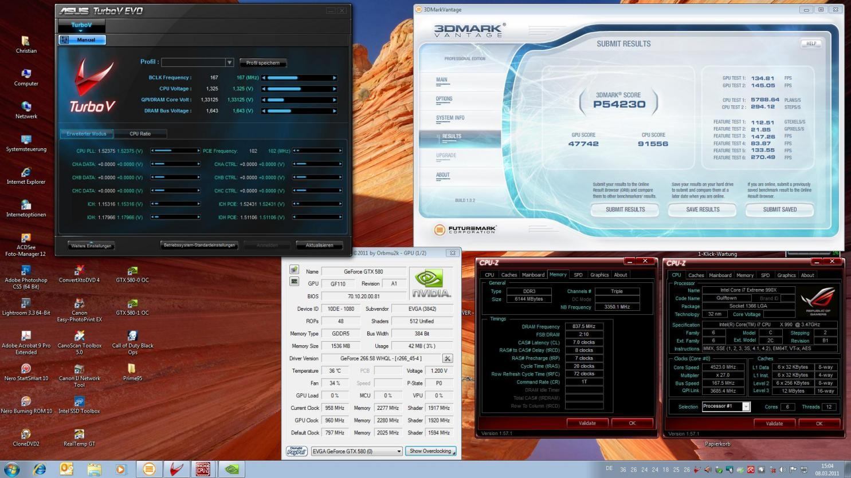The width and height of the screenshot is (851, 478).
Task: Open the EVGA GeForce GTX 580 (0) selector
Action: (x=357, y=451)
